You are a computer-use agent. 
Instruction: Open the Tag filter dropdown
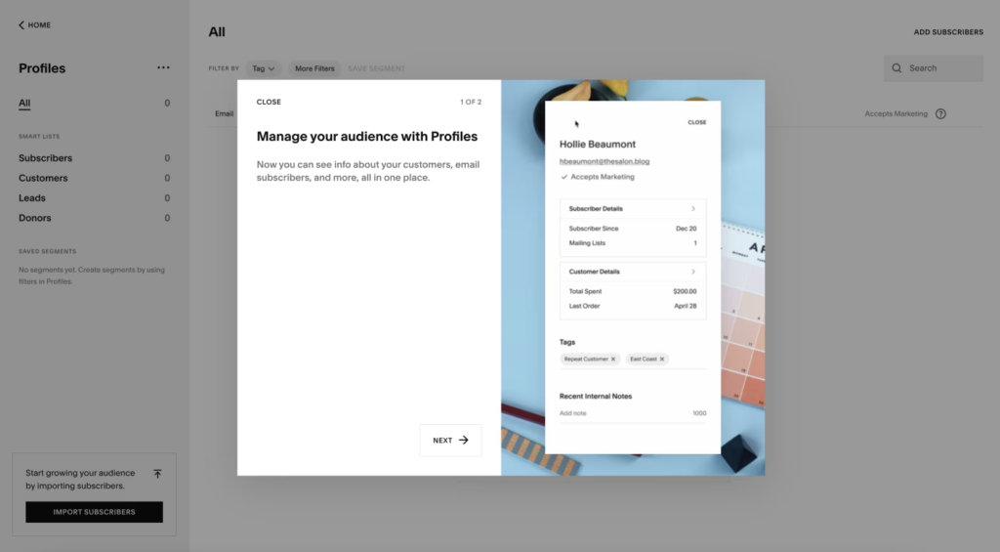pyautogui.click(x=263, y=68)
